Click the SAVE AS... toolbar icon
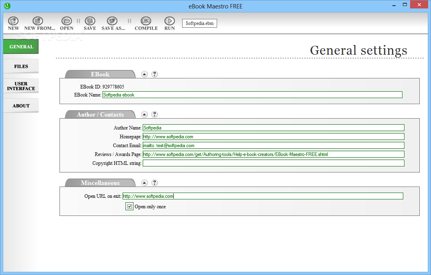The width and height of the screenshot is (431, 275). pos(112,21)
